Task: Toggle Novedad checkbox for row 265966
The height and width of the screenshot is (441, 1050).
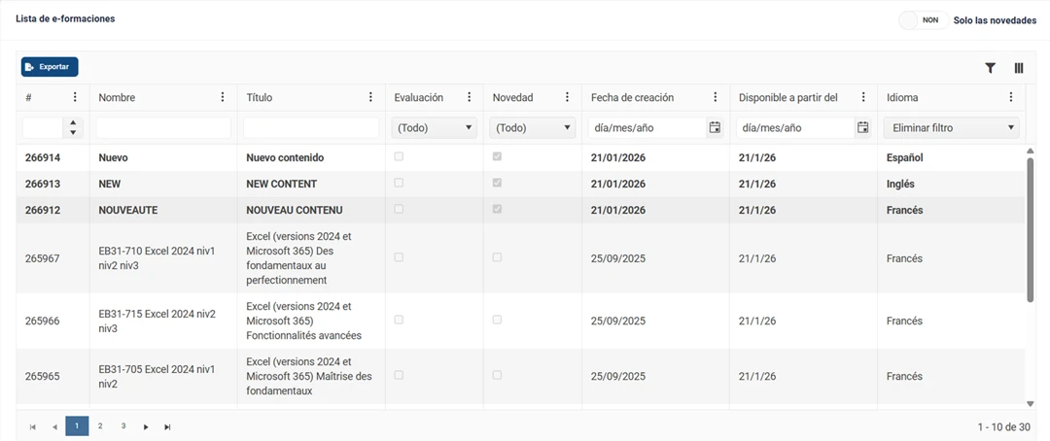Action: [497, 320]
